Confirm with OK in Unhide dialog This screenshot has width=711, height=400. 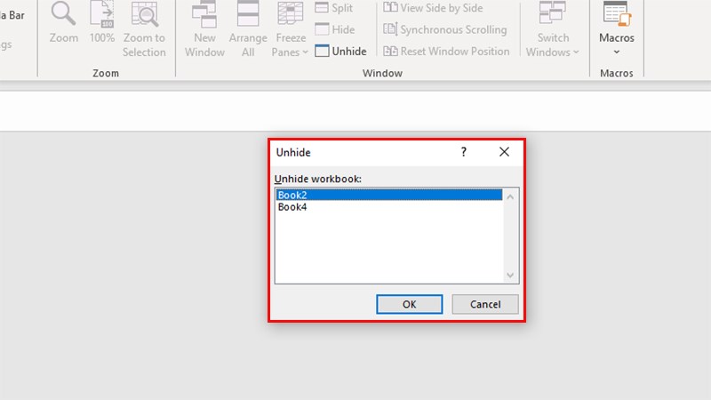click(410, 304)
